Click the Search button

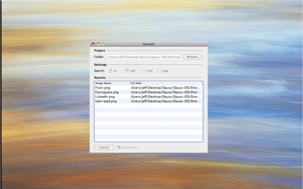coord(104,148)
